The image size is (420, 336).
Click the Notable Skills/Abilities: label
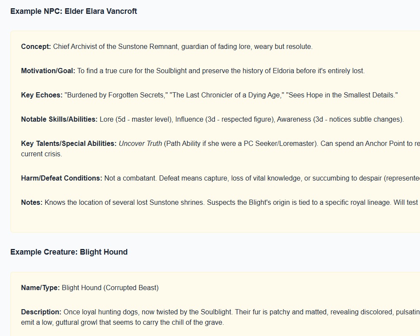tap(59, 120)
